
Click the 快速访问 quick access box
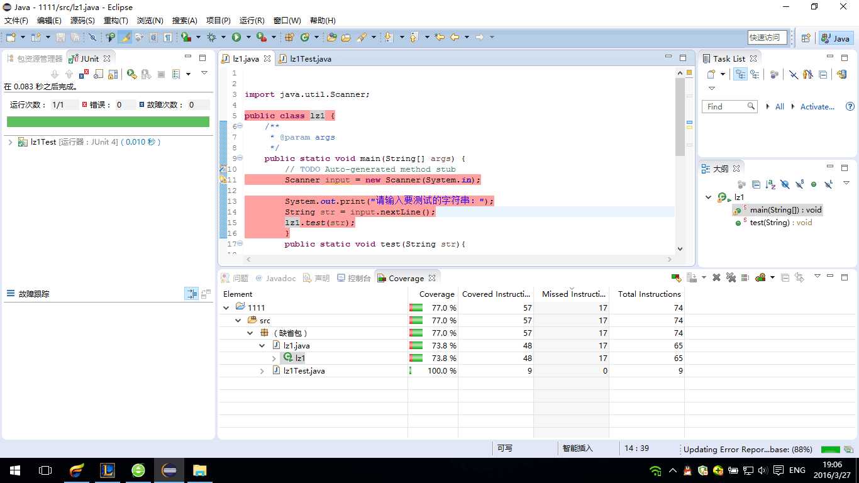pyautogui.click(x=767, y=38)
